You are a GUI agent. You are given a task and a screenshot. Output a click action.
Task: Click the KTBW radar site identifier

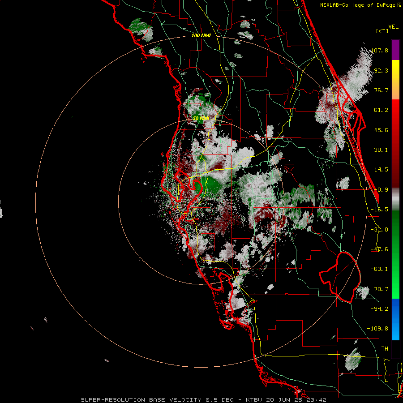(x=254, y=400)
